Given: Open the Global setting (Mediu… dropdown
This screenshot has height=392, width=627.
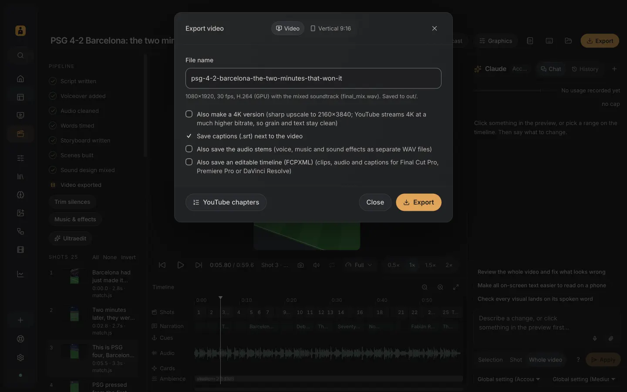Looking at the screenshot, I should coord(584,379).
